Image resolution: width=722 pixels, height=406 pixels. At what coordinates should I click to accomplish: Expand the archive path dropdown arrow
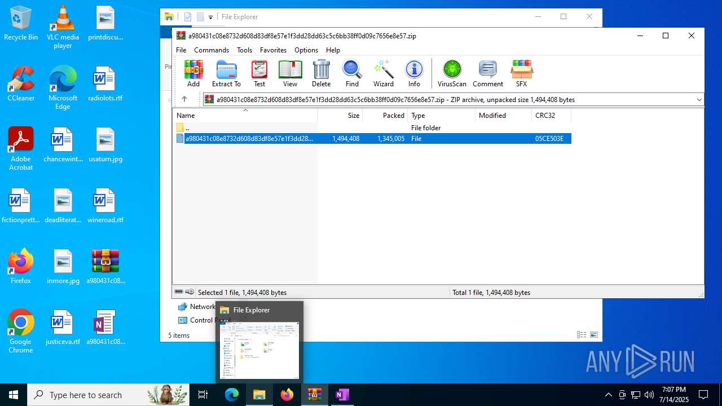(699, 100)
